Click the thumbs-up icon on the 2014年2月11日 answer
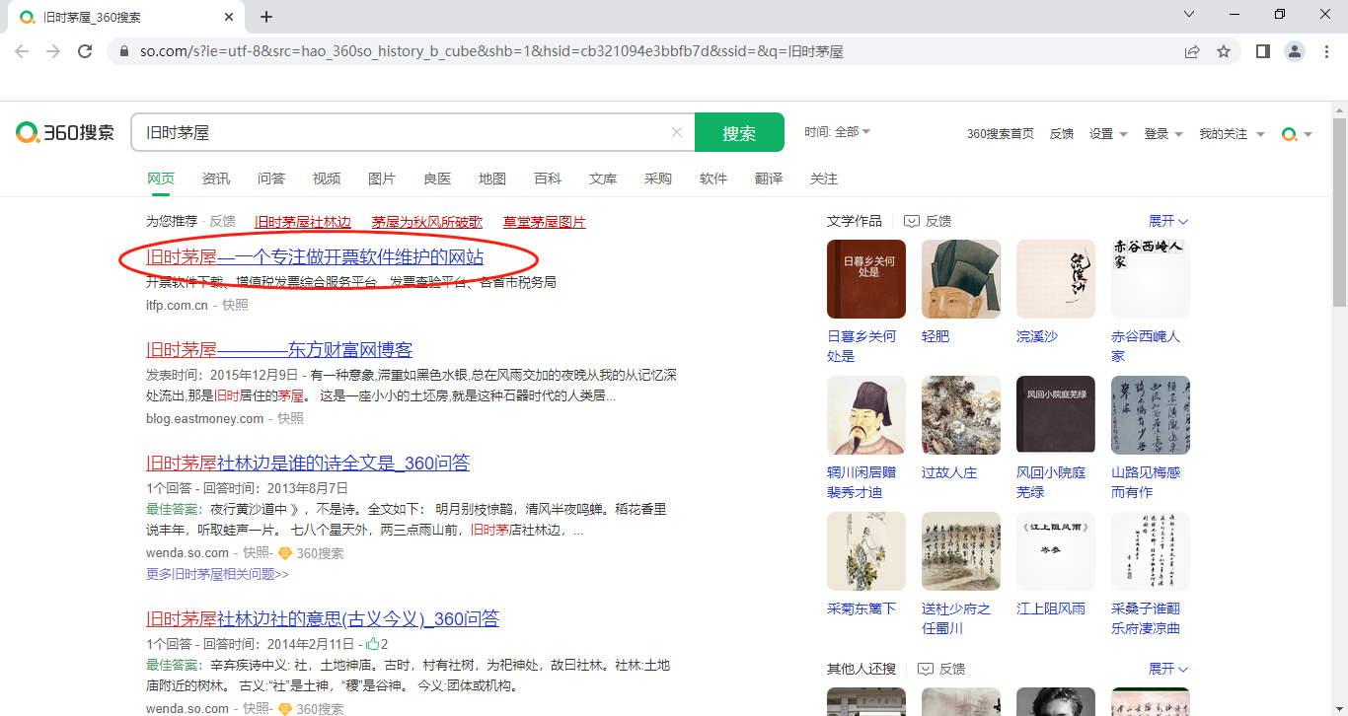The height and width of the screenshot is (716, 1348). point(373,643)
